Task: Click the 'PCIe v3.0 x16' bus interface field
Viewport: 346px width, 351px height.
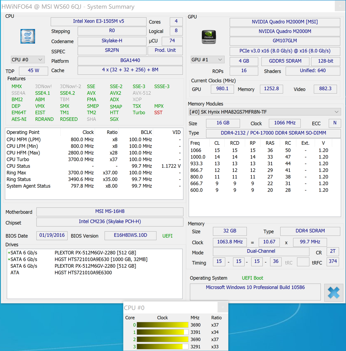Action: [x=285, y=51]
